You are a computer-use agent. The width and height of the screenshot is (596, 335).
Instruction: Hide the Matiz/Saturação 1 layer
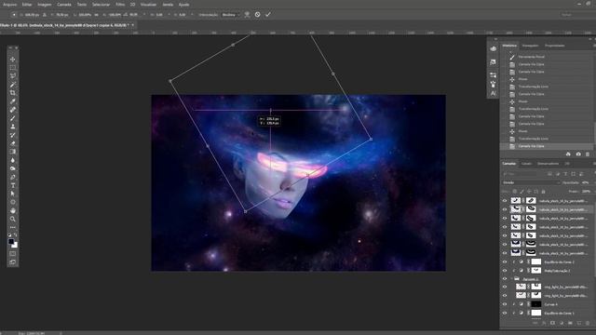(x=505, y=271)
